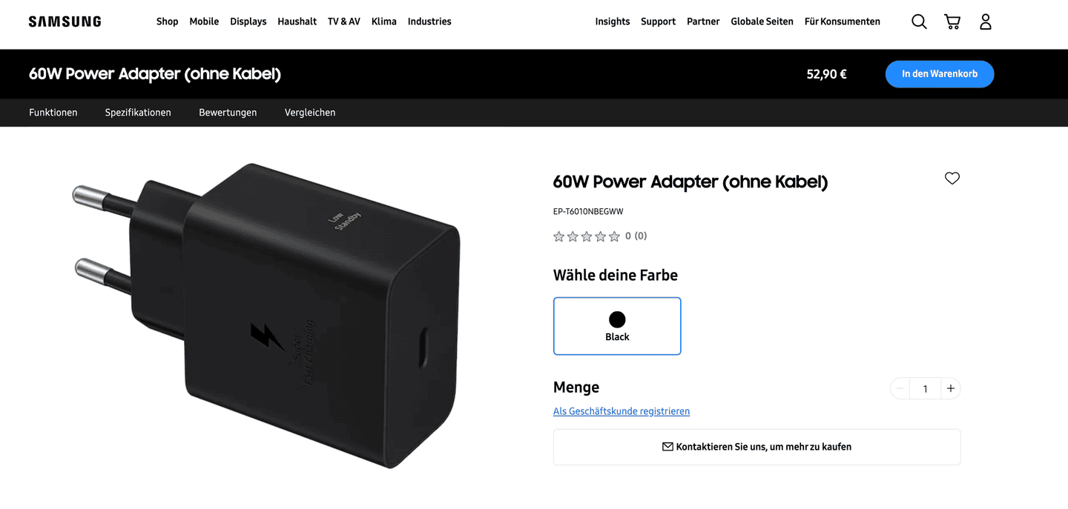Open Als Geschäftskunde registrieren link

pyautogui.click(x=622, y=411)
